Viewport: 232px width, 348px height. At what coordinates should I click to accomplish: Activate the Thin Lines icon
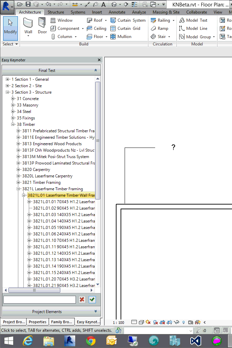coord(134,4)
